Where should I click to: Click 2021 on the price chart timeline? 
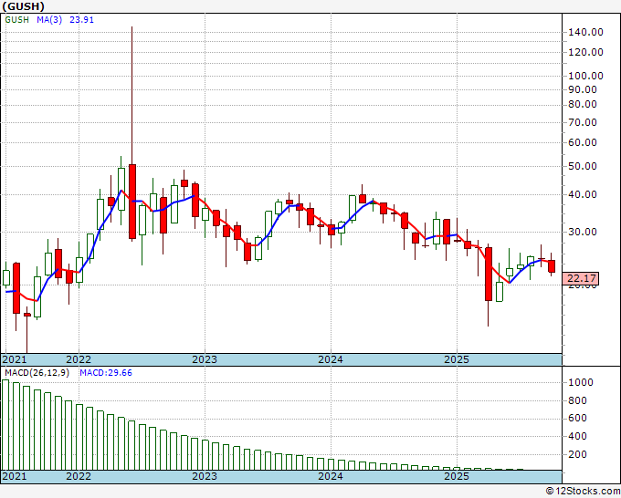[16, 359]
